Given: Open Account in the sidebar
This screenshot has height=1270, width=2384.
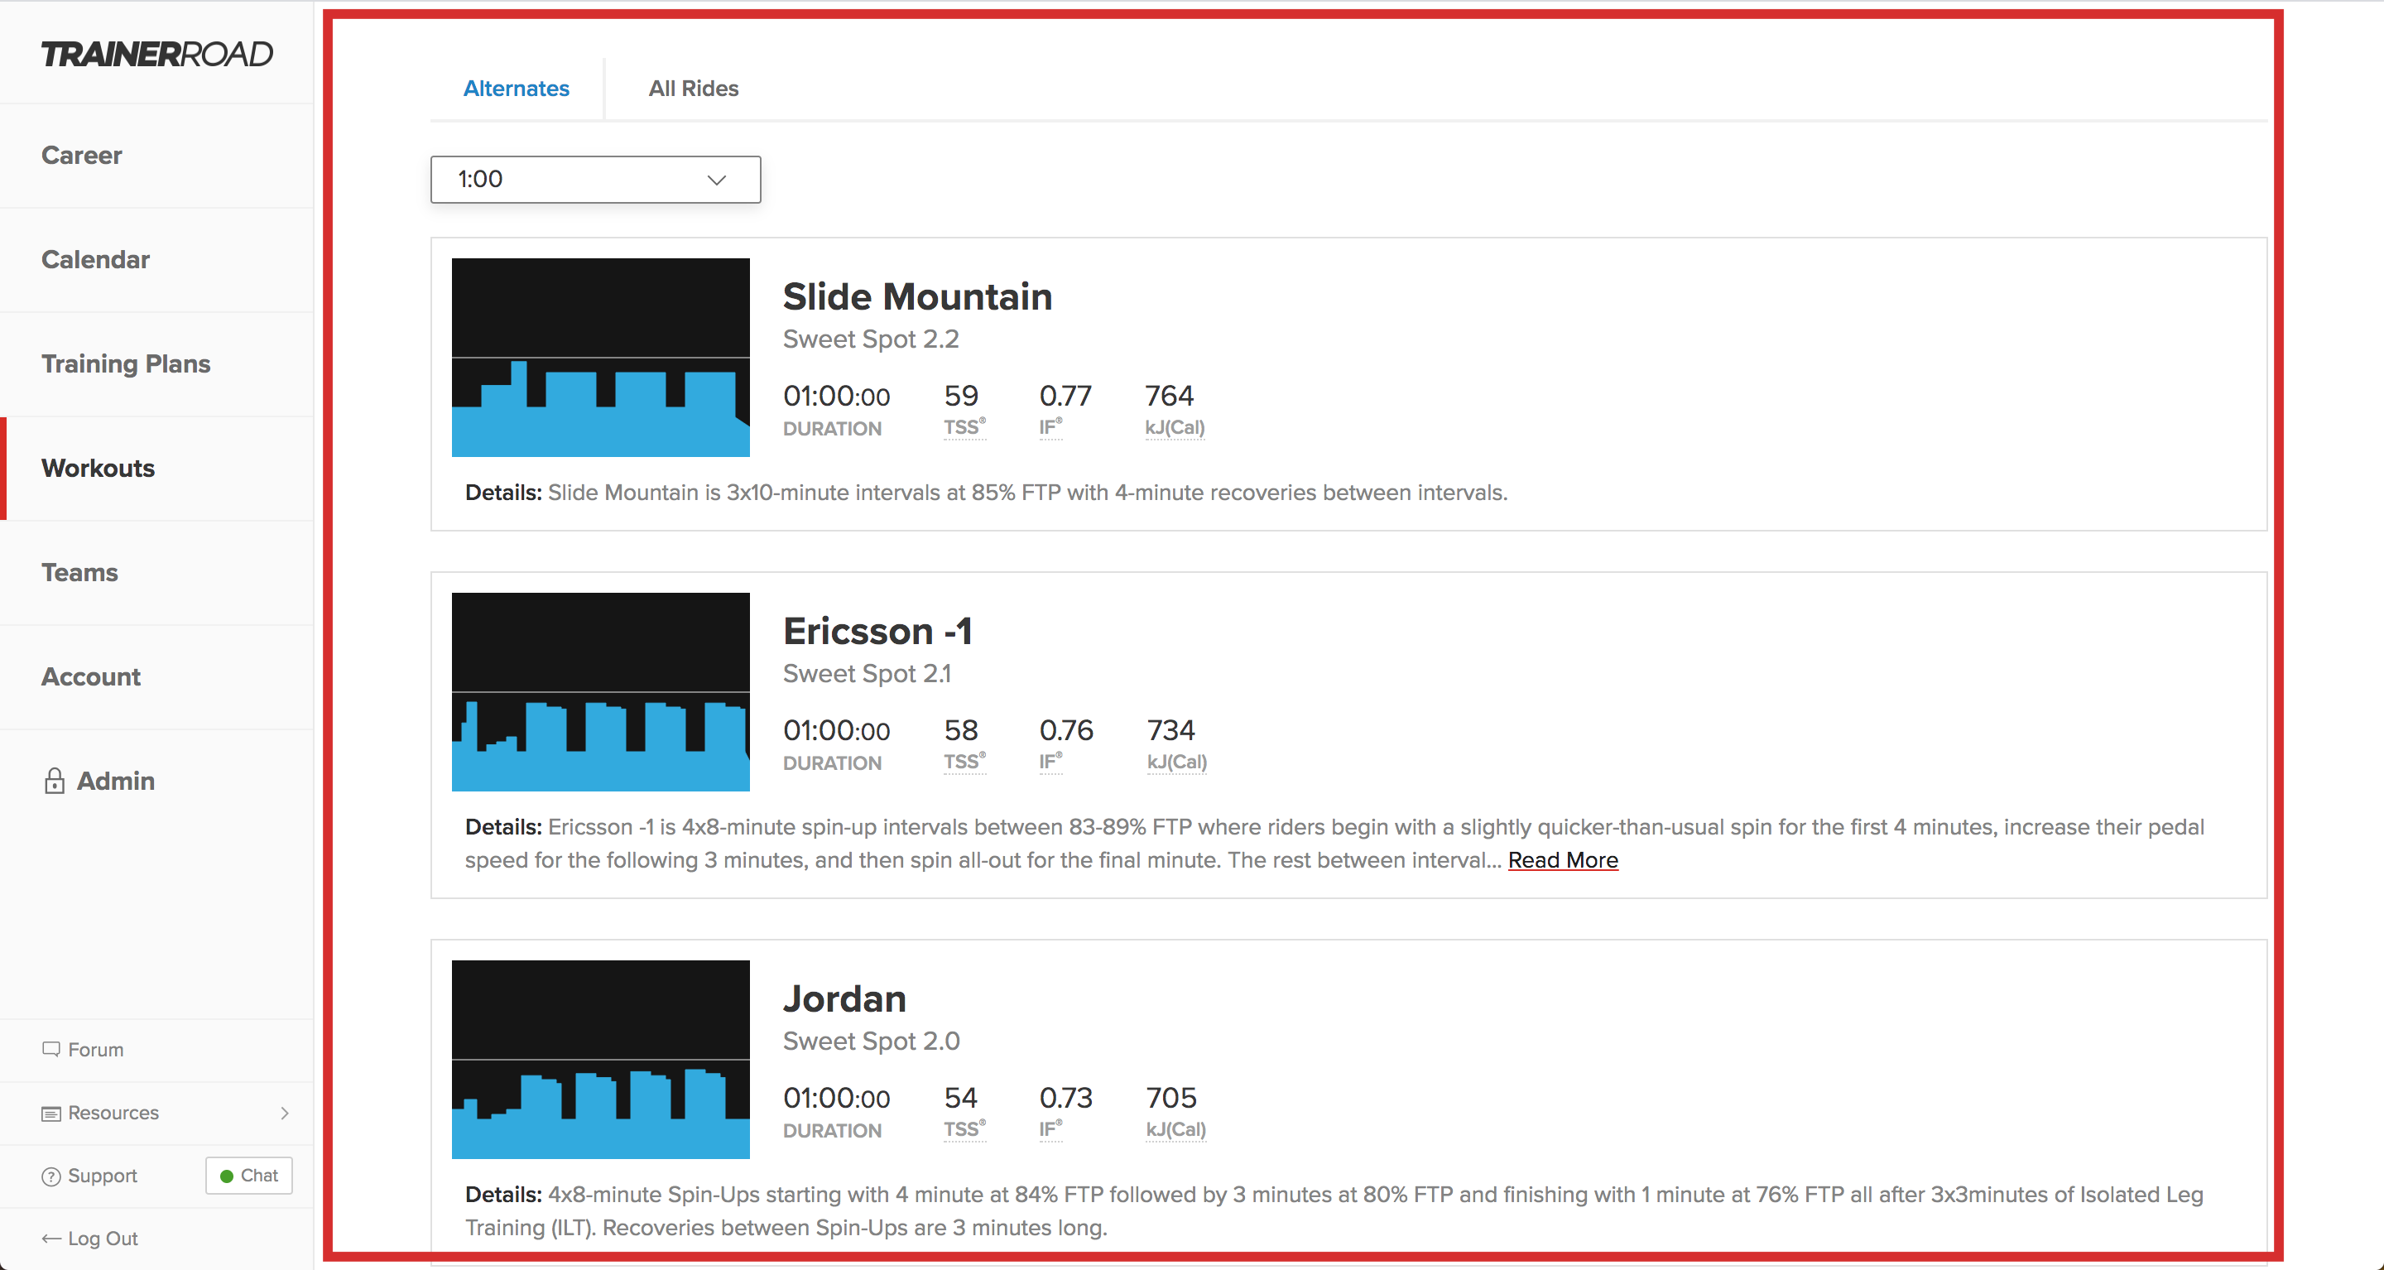Looking at the screenshot, I should point(91,676).
